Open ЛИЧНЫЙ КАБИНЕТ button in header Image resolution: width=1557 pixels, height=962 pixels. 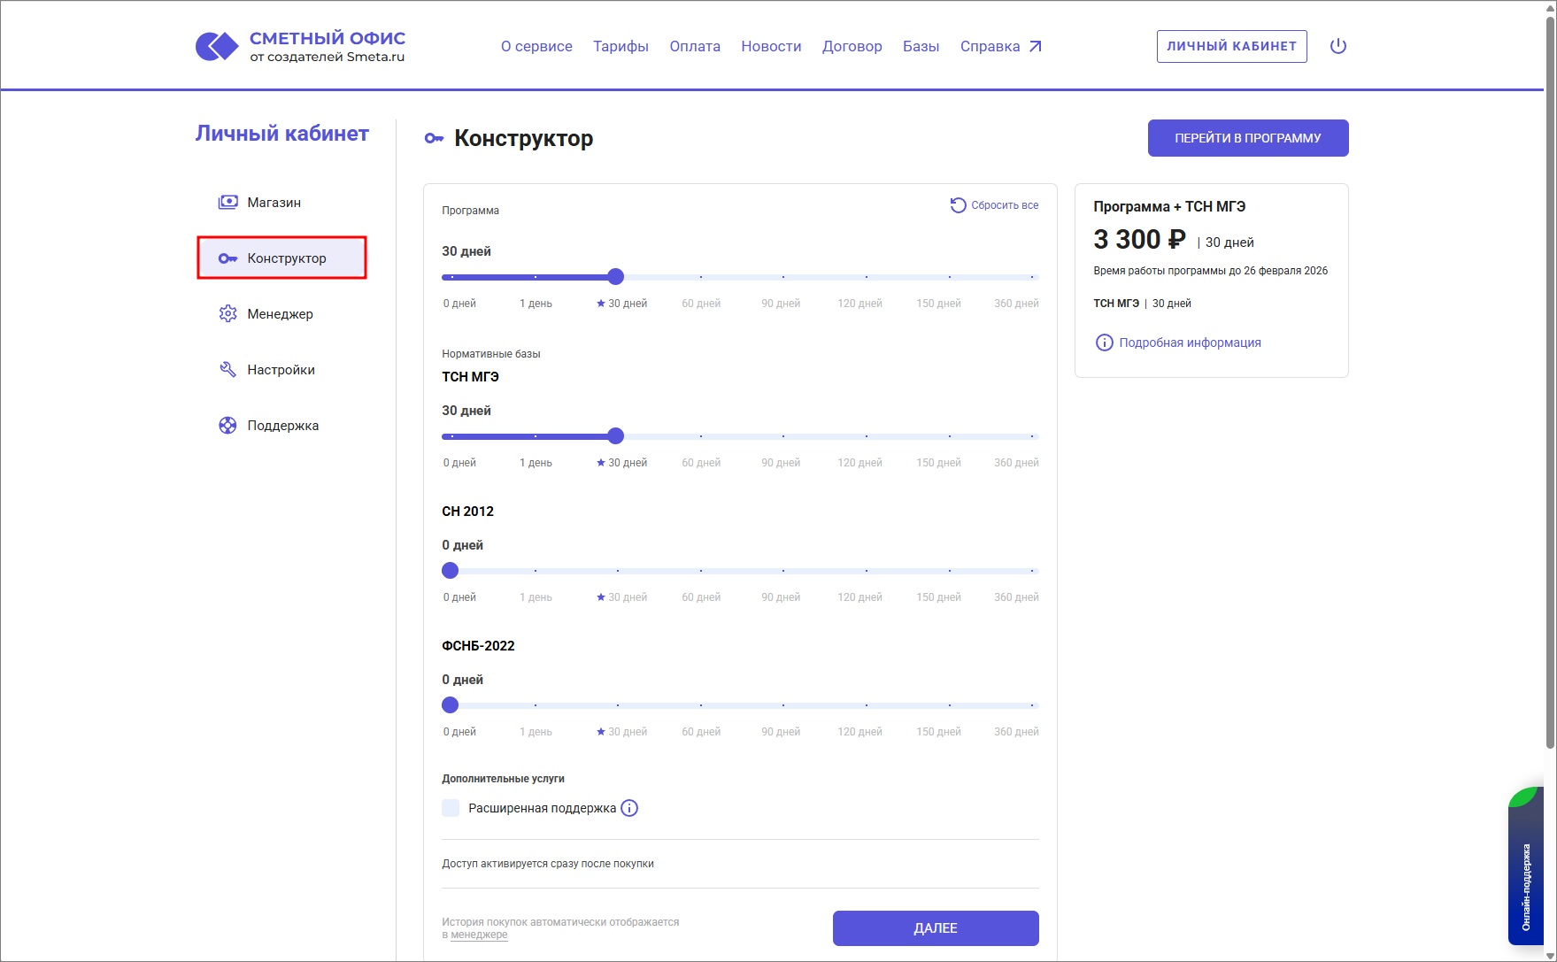[1231, 46]
